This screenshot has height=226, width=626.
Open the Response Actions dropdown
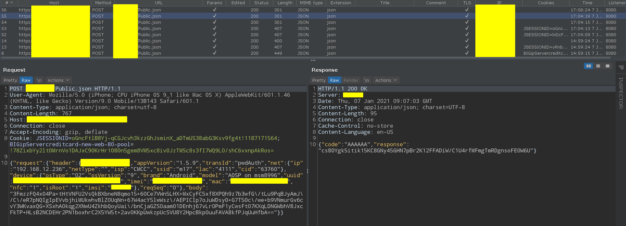(x=386, y=80)
